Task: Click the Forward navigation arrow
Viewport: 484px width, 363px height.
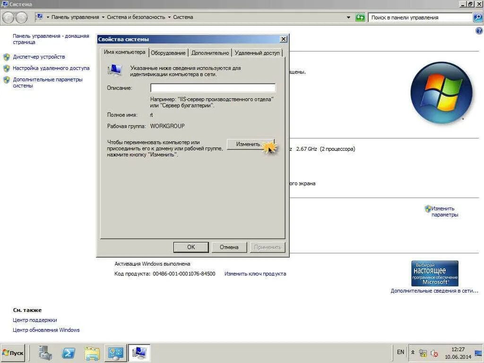Action: (x=21, y=17)
